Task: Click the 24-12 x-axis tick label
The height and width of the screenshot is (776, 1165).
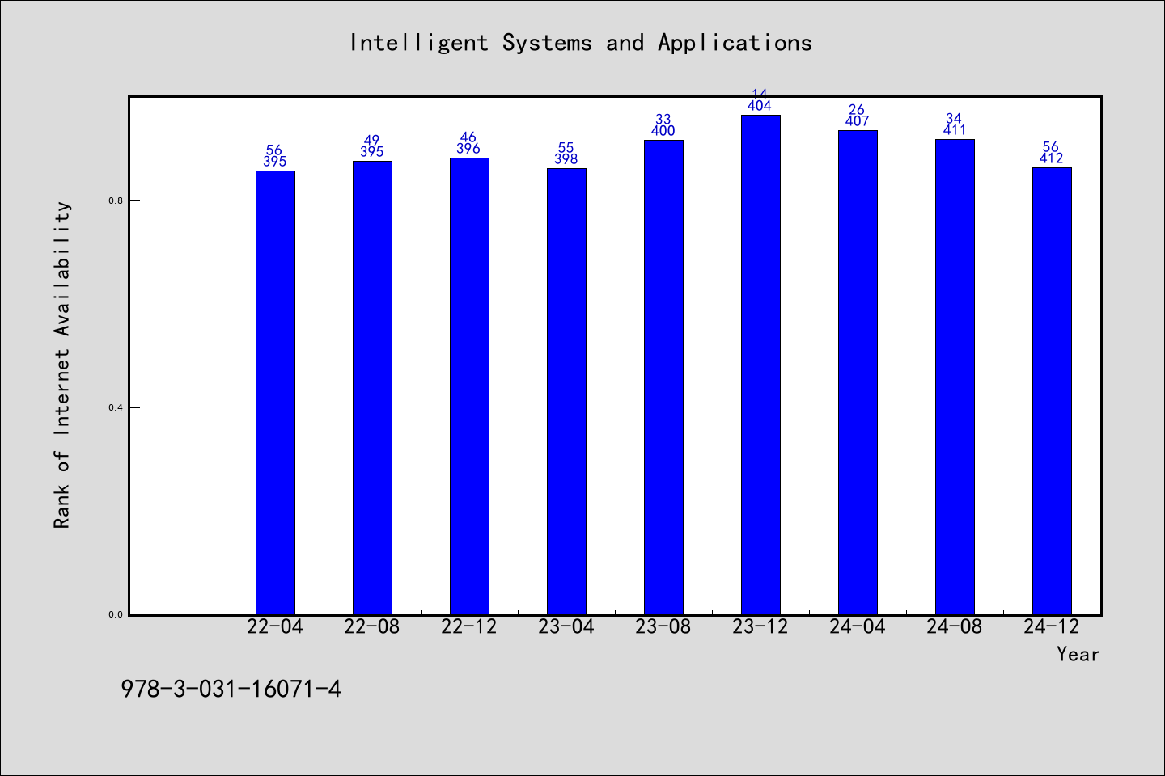Action: coord(1052,627)
